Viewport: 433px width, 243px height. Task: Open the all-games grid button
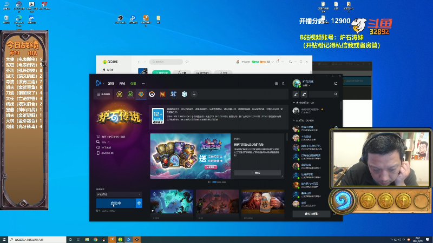pyautogui.click(x=103, y=94)
